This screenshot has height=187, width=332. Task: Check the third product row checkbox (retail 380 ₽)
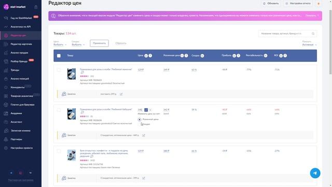click(59, 151)
